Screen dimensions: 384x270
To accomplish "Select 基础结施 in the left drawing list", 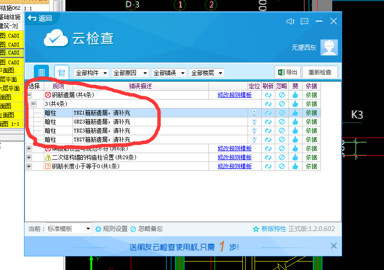I will (11, 17).
